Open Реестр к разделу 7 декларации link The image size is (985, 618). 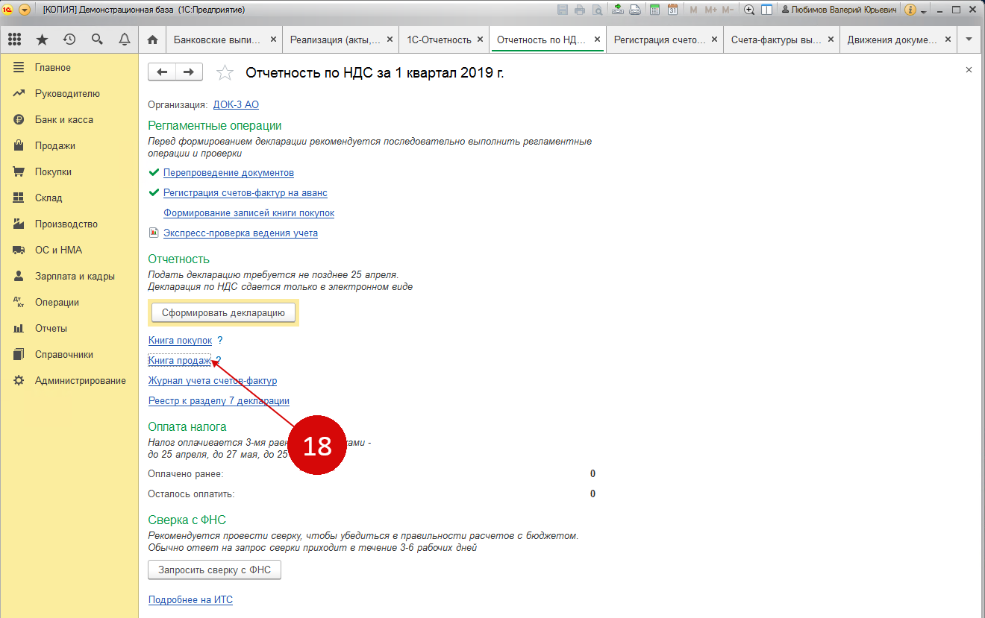tap(219, 400)
